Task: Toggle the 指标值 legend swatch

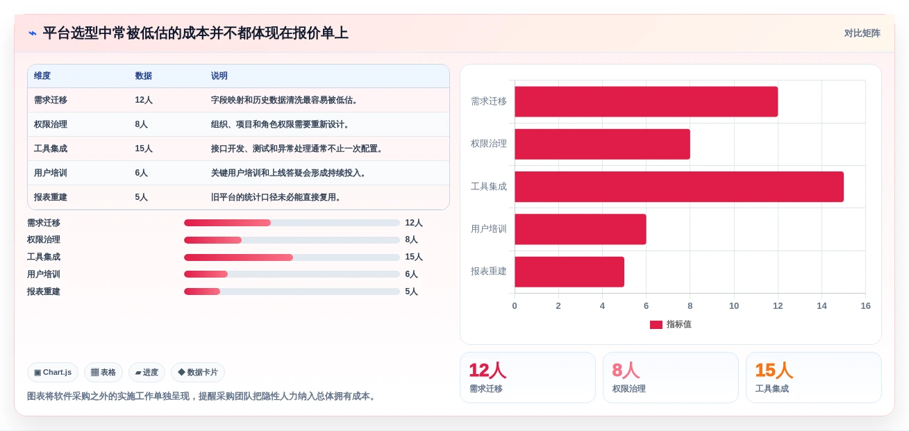Action: 656,325
